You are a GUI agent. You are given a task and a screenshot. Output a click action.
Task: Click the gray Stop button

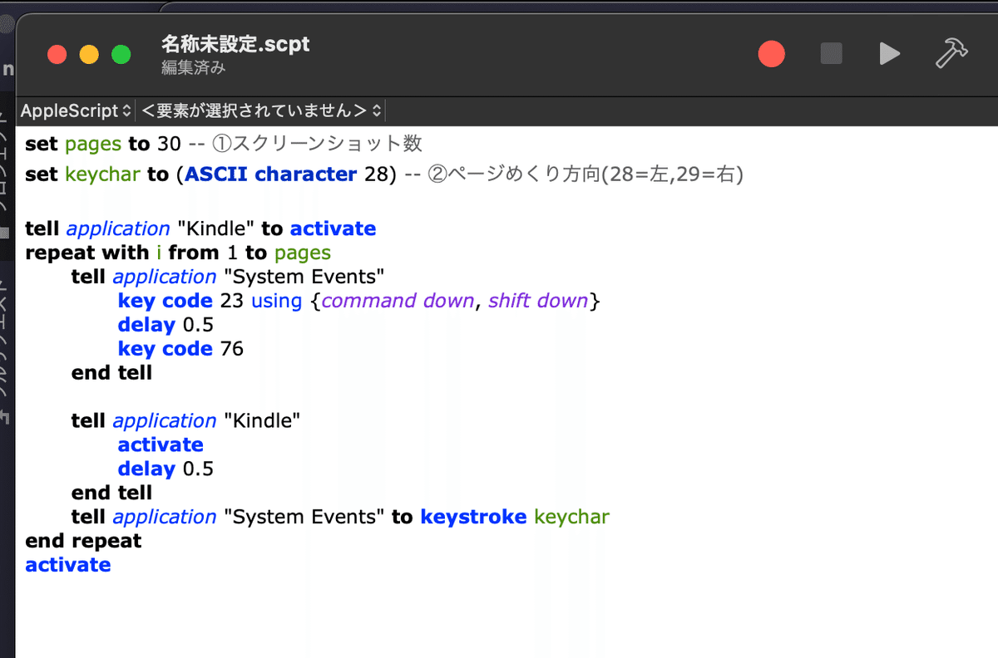(x=832, y=54)
